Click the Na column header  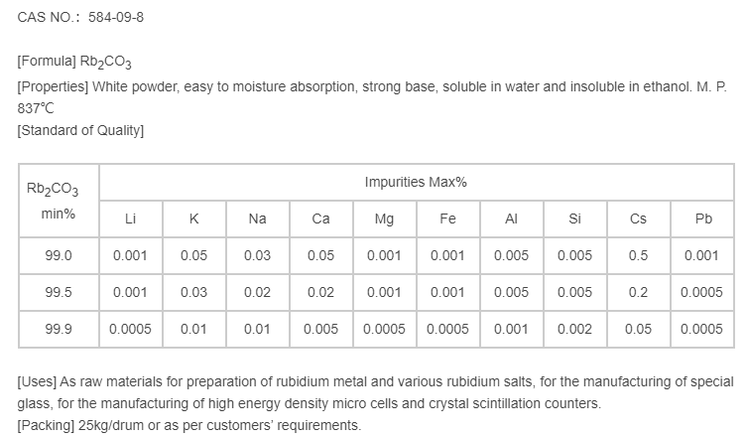click(257, 219)
